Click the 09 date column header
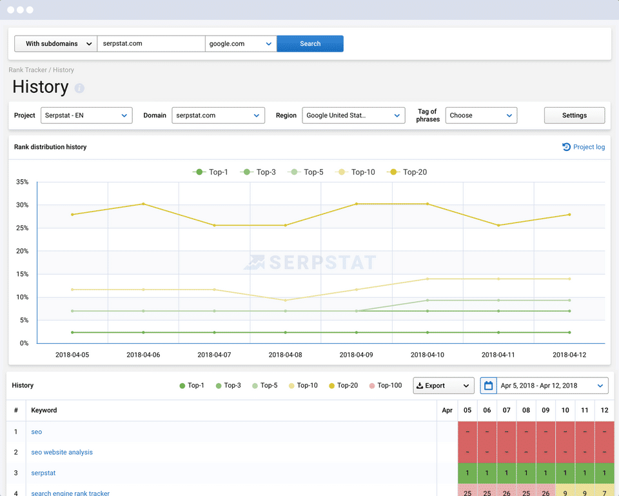Screen dimensions: 619x496 pyautogui.click(x=545, y=410)
